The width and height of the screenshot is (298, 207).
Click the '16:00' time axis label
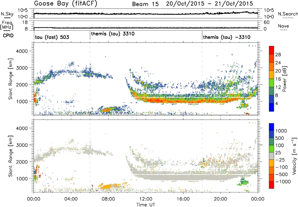click(x=183, y=199)
